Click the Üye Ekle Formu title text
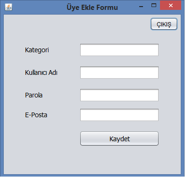Image resolution: width=185 pixels, height=177 pixels. point(92,8)
